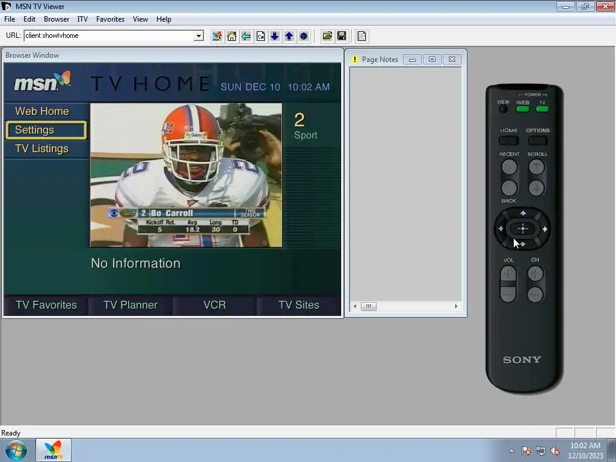Image resolution: width=616 pixels, height=462 pixels.
Task: Push the OPTIONS button on remote
Action: click(538, 141)
